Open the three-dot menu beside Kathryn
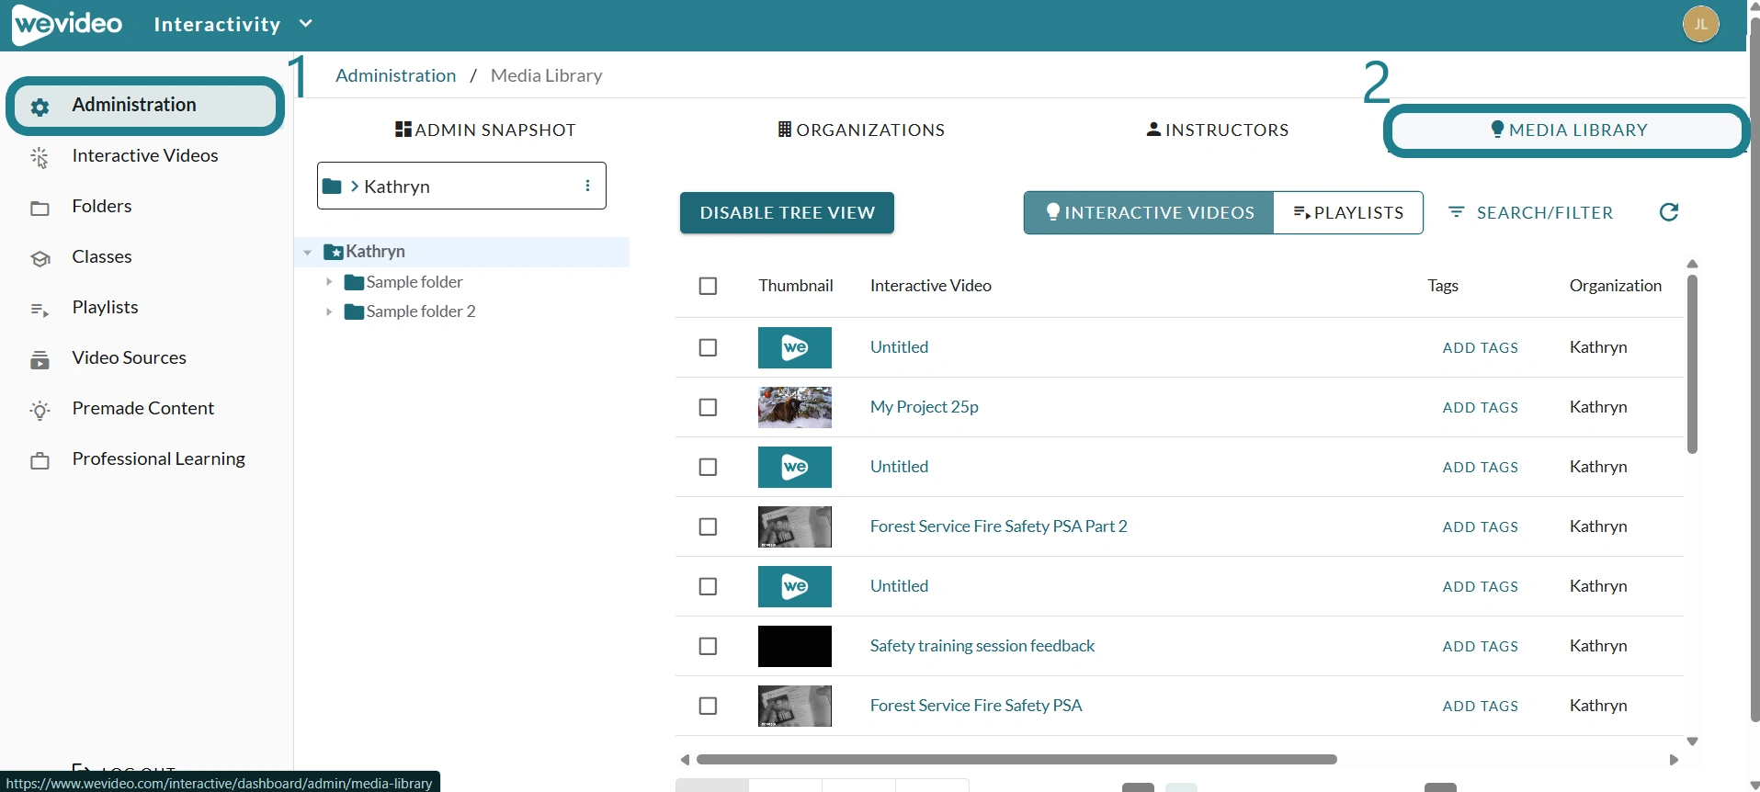This screenshot has width=1760, height=792. (x=587, y=186)
